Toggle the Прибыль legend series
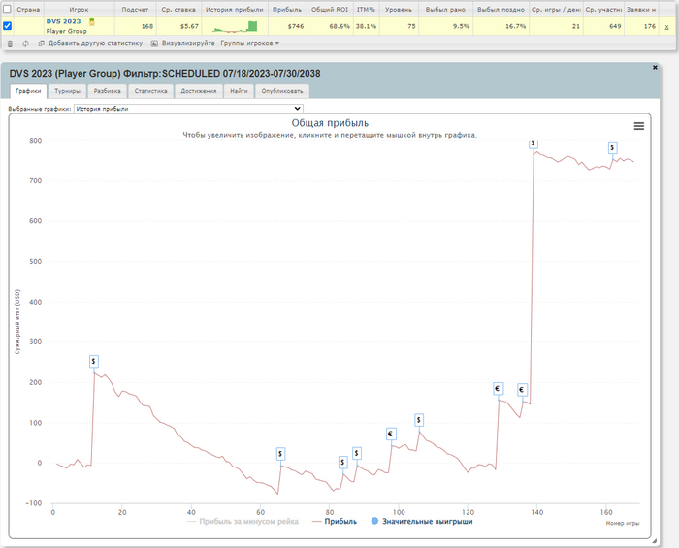 point(335,522)
